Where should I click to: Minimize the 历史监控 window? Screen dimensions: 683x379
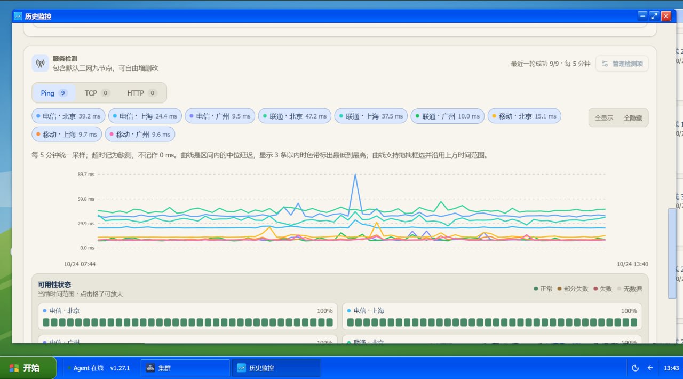(642, 16)
